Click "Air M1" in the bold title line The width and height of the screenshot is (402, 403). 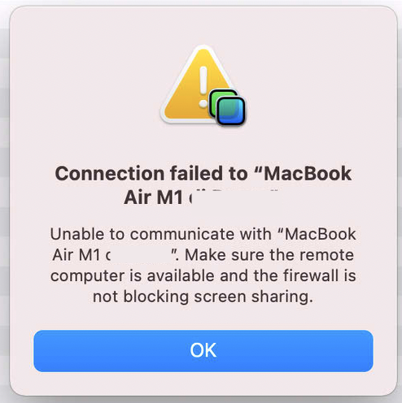point(153,197)
